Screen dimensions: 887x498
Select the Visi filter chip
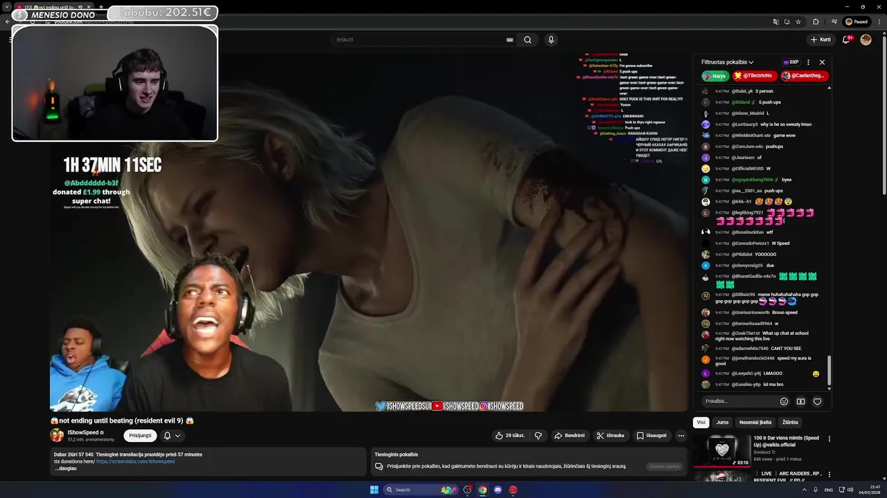pyautogui.click(x=701, y=422)
